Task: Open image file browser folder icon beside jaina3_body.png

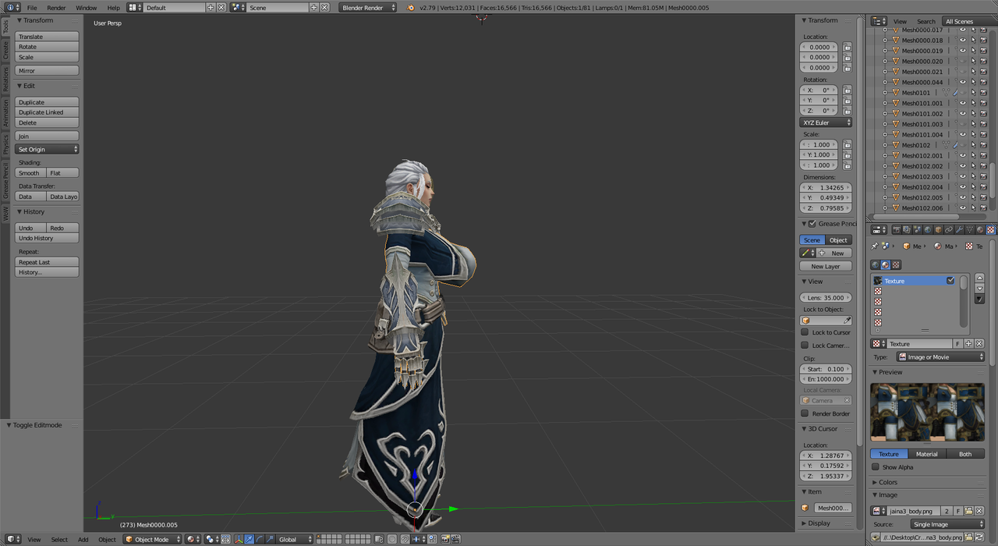Action: coord(968,511)
